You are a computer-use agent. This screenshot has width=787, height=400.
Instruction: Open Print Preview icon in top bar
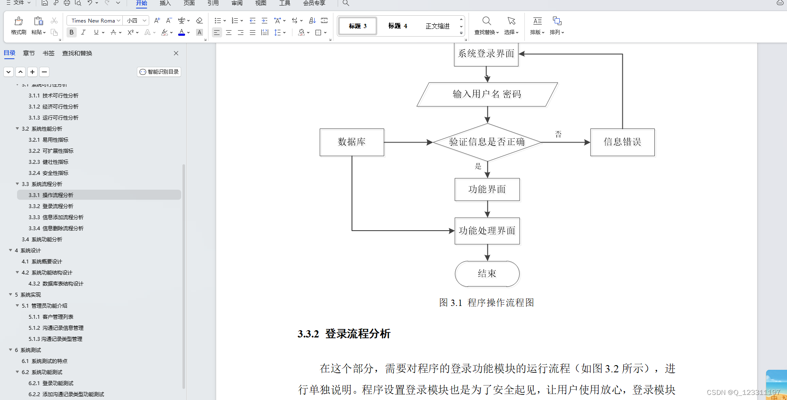tap(78, 3)
